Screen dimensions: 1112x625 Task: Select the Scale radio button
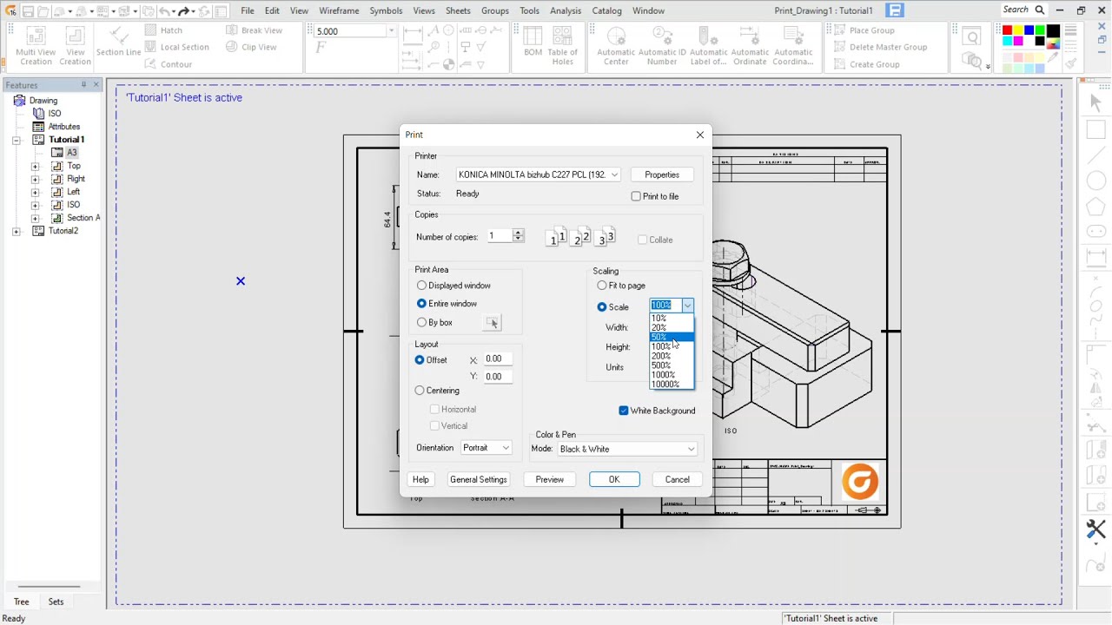[602, 307]
